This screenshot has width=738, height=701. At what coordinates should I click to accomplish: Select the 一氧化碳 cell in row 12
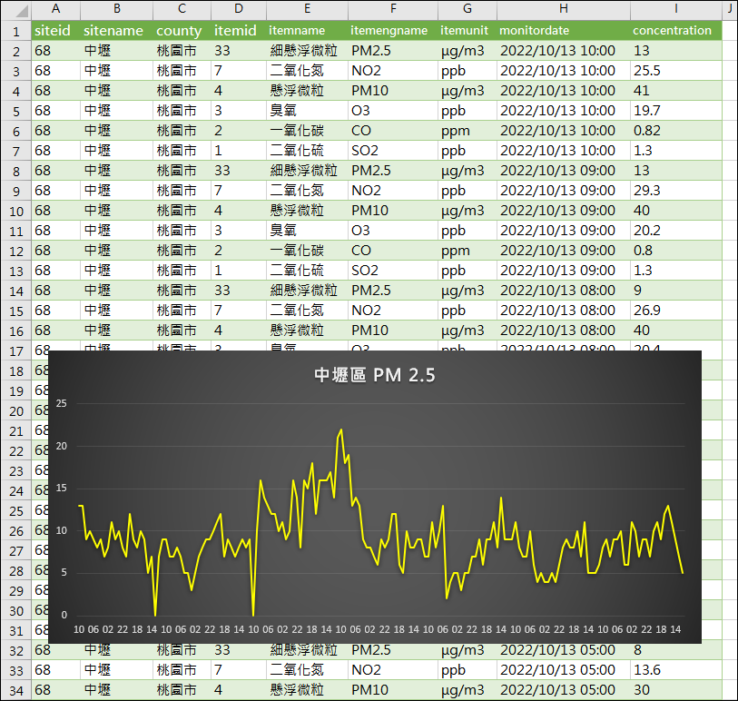pos(308,251)
